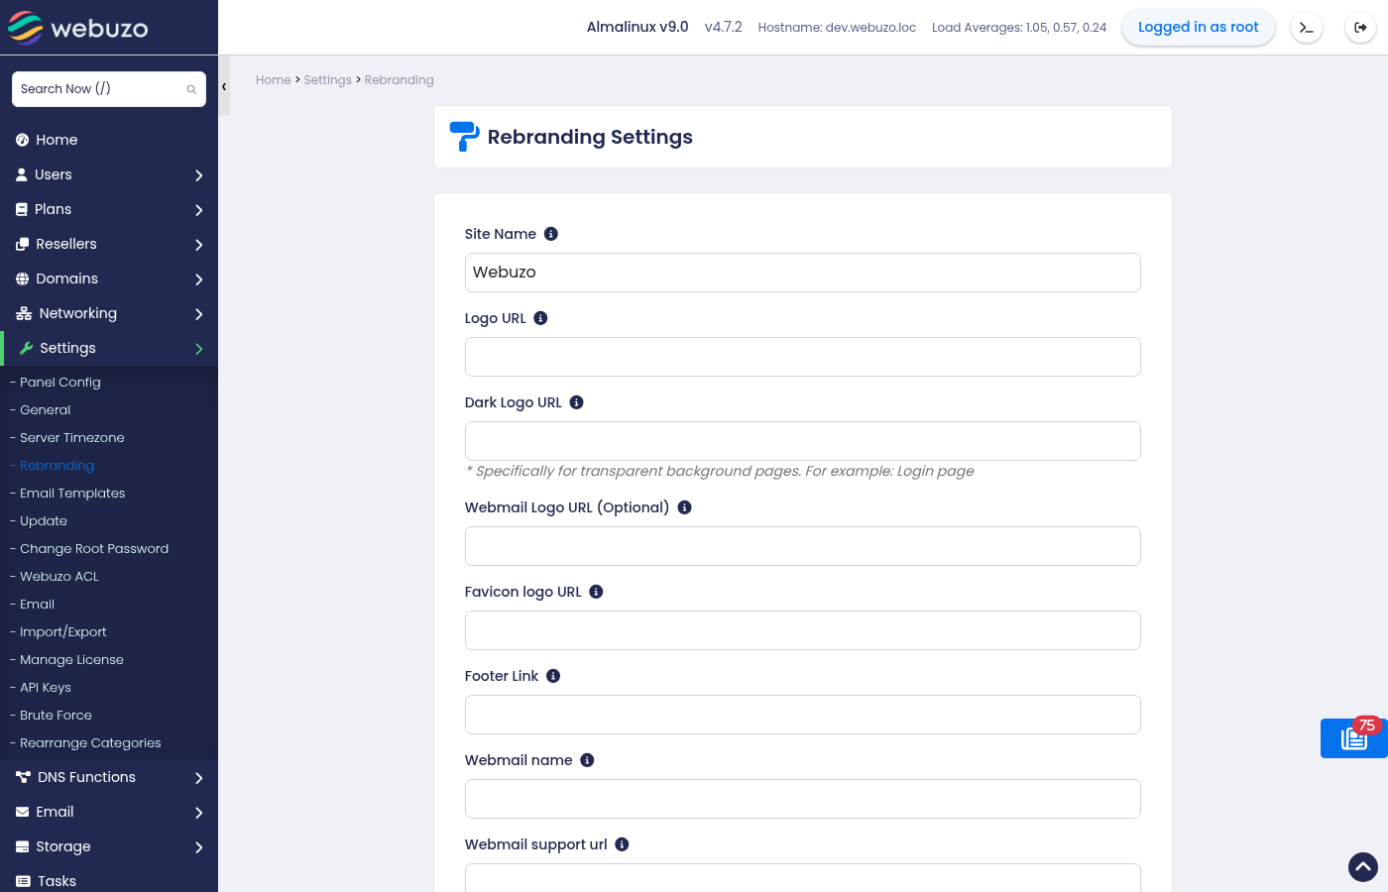Expand the DNS Functions chevron
Viewport: 1388px width, 892px height.
pos(199,778)
